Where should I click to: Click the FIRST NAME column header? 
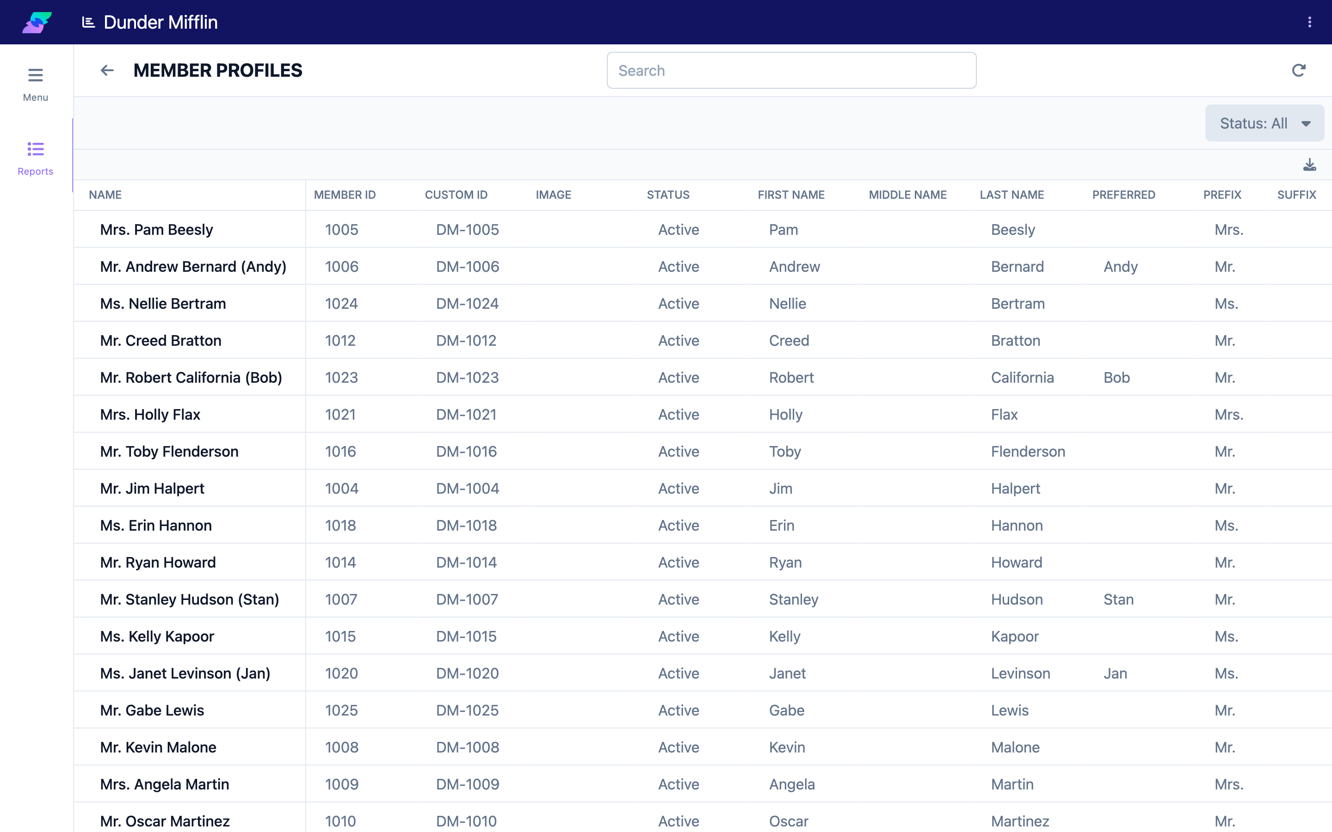point(791,195)
